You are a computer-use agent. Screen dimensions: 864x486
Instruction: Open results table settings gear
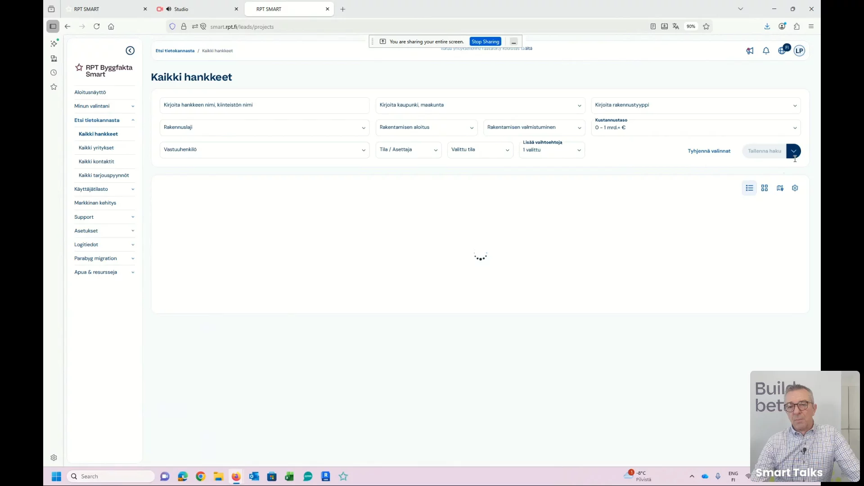coord(795,188)
